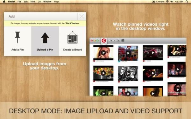The width and height of the screenshot is (191, 119).
Task: Click the Pinterest logo tab
Action: [104, 41]
